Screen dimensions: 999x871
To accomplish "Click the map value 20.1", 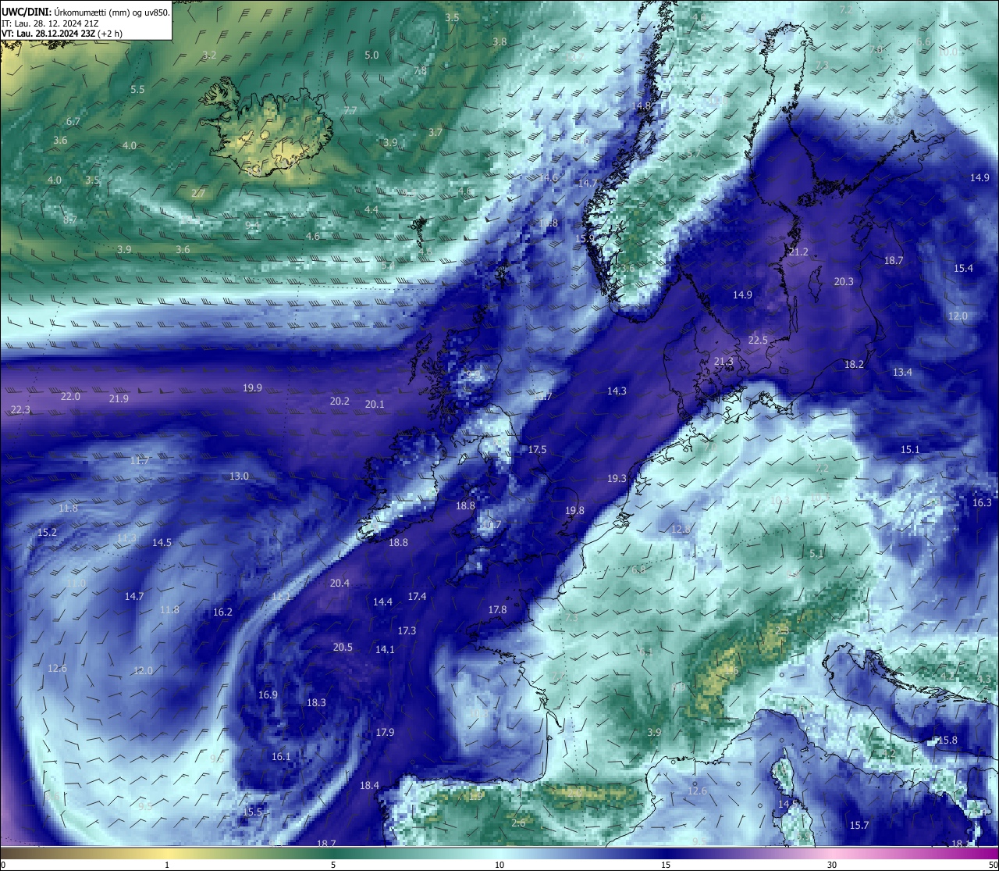I will 375,405.
